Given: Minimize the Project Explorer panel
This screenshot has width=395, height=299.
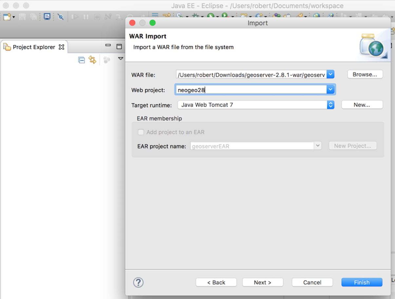Looking at the screenshot, I should tap(108, 46).
